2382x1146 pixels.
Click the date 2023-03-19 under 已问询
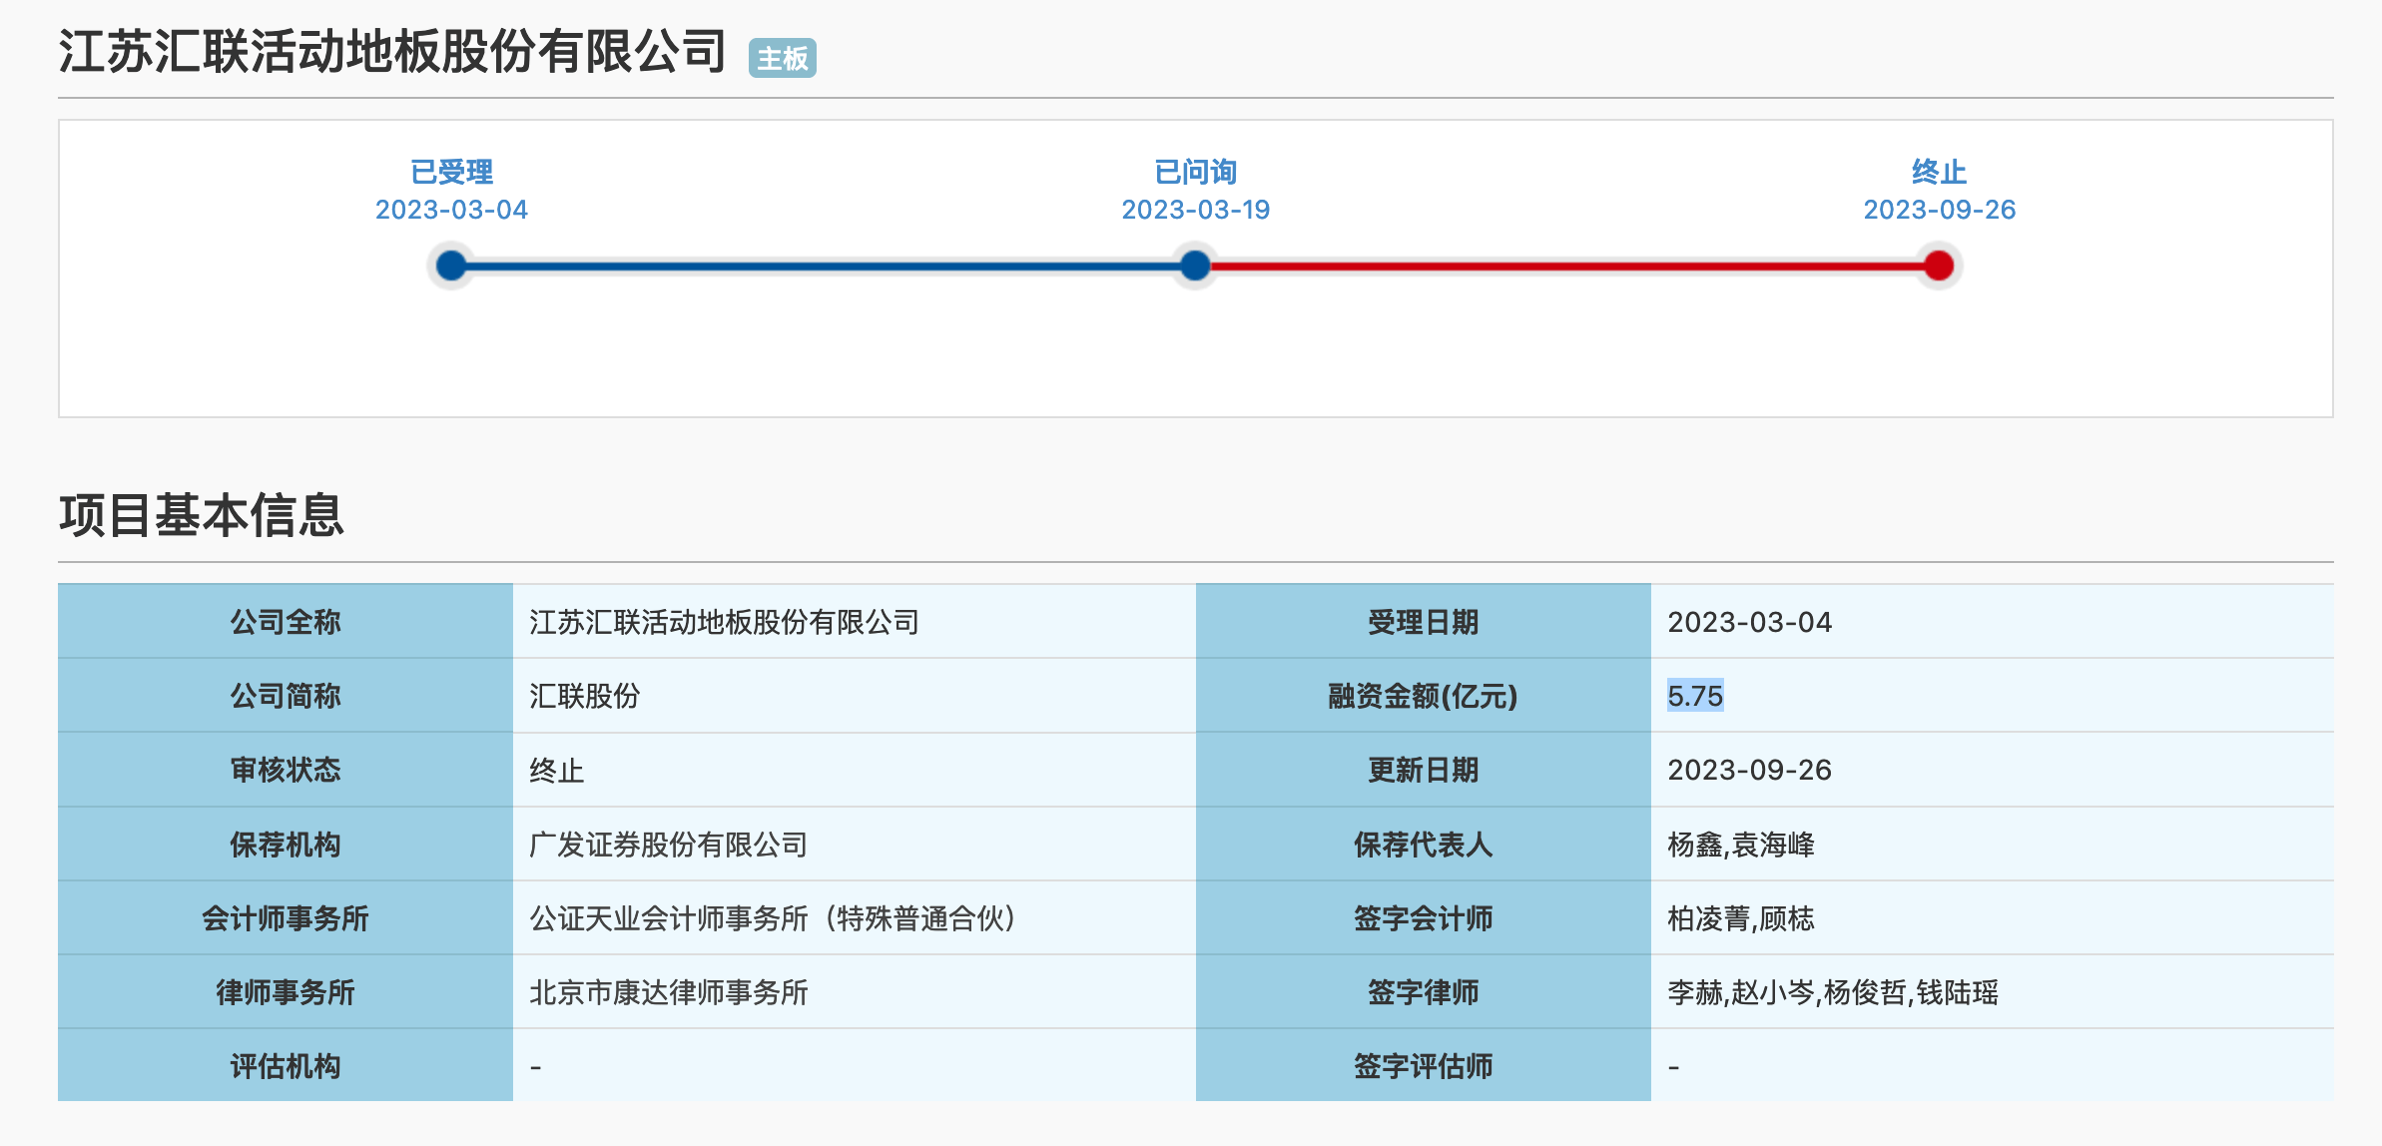1195,210
